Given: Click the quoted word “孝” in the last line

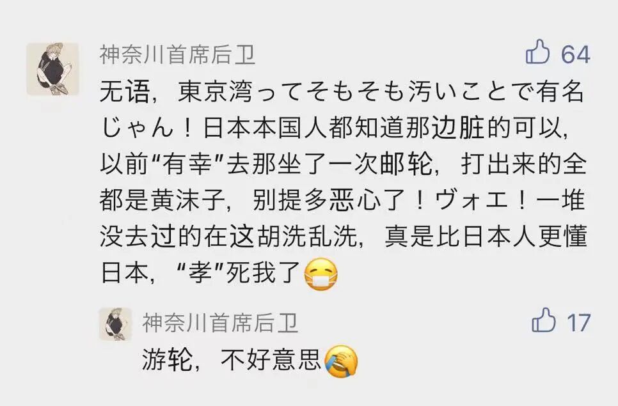Looking at the screenshot, I should click(200, 272).
